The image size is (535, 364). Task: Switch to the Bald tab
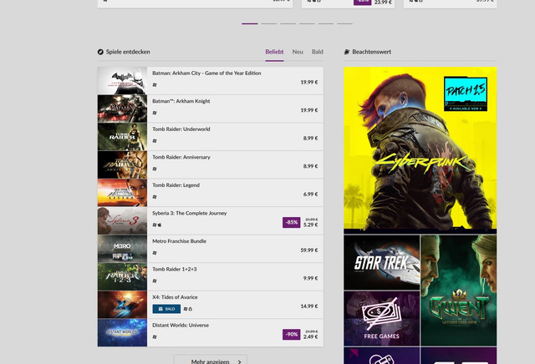[x=318, y=52]
